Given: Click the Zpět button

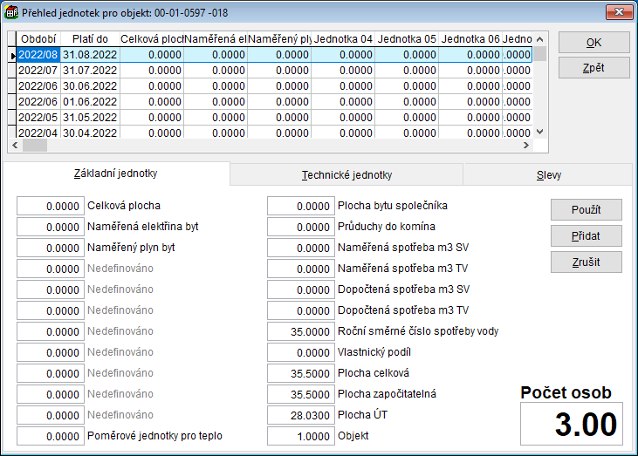Looking at the screenshot, I should (593, 67).
